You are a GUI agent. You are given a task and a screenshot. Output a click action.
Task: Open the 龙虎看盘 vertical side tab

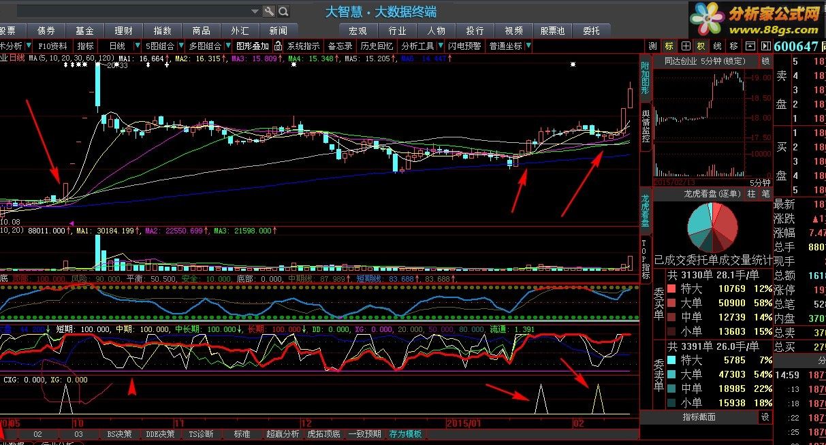click(x=645, y=210)
